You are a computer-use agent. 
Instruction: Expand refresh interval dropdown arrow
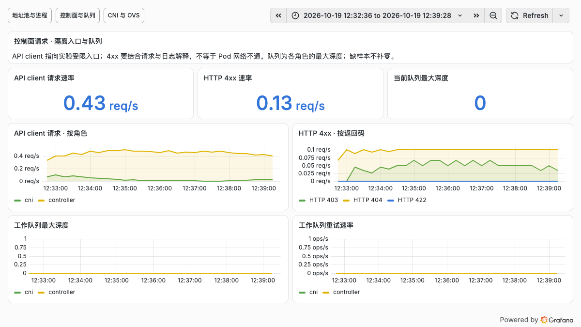coord(561,16)
